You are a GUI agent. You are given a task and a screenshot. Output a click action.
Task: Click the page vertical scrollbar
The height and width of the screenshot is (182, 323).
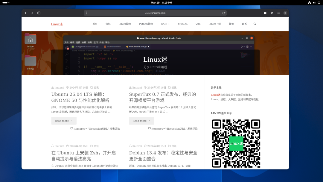(x=288, y=41)
